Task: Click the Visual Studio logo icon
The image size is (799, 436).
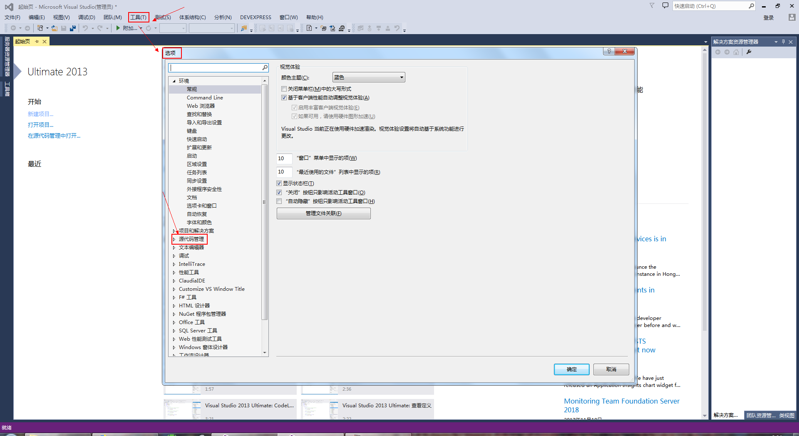Action: (9, 7)
